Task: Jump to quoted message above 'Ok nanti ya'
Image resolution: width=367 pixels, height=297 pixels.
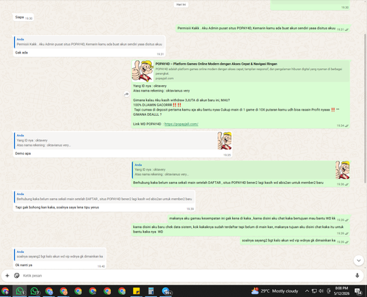Action: 59,254
